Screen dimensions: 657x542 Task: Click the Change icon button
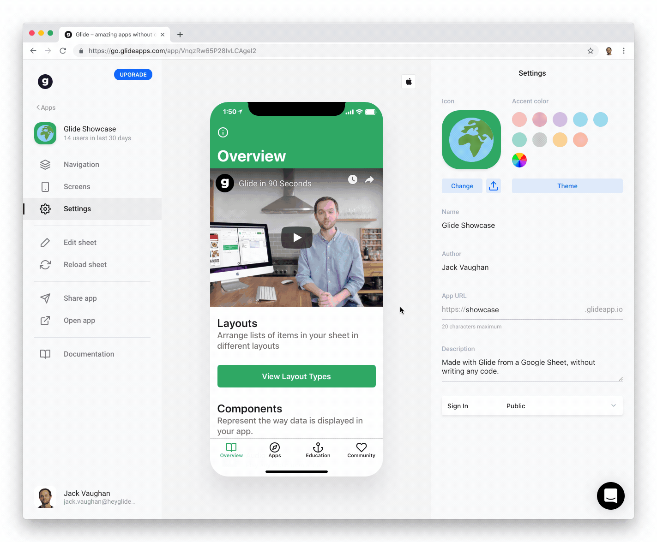tap(462, 186)
